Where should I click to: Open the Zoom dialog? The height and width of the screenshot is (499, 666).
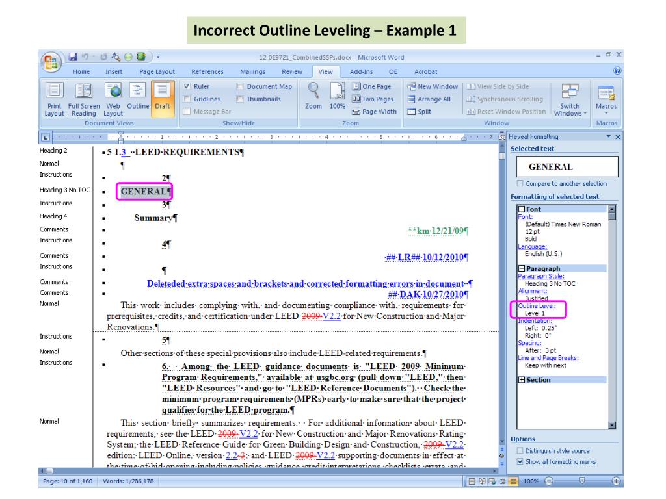[313, 96]
